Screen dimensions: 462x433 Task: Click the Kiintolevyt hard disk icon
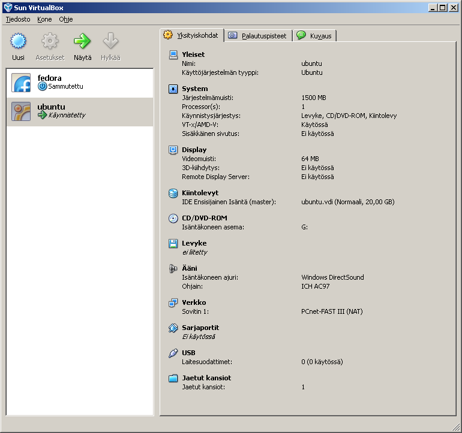click(173, 193)
